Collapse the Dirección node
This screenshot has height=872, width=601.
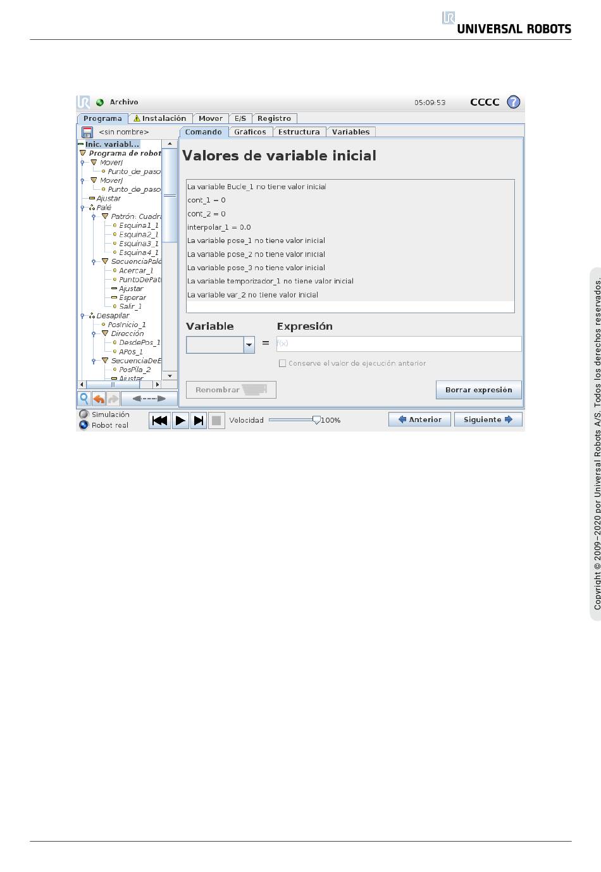pos(105,333)
